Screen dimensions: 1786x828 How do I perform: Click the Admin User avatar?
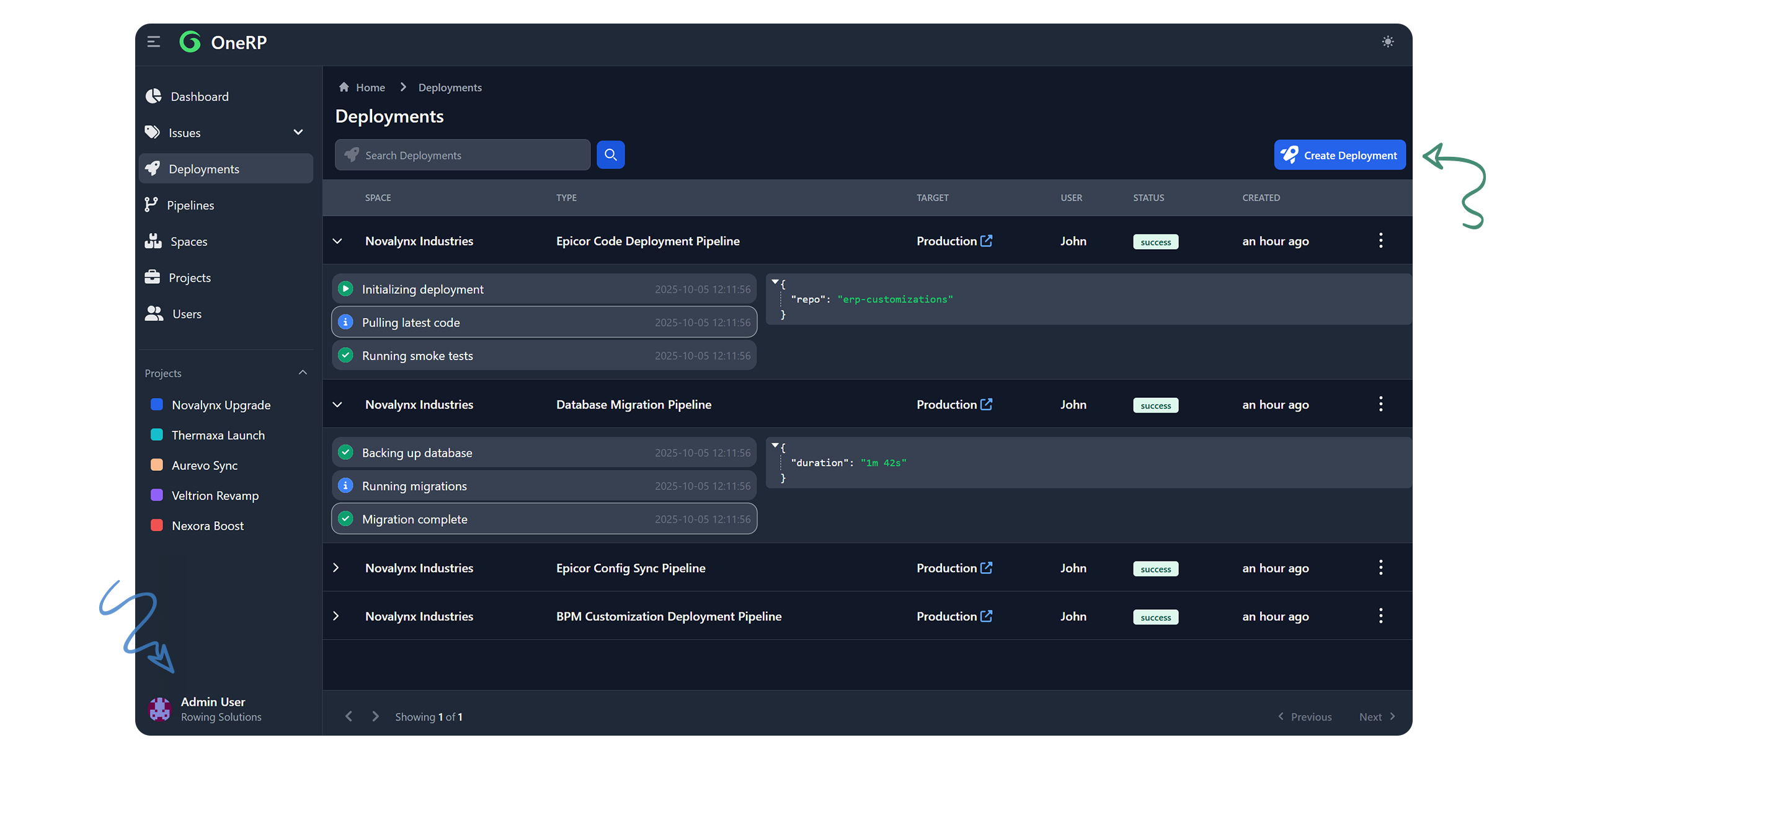(x=160, y=709)
